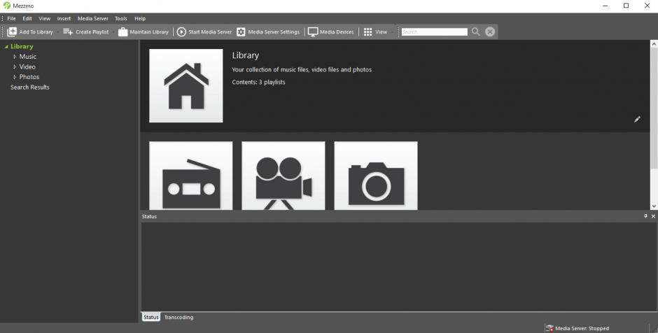Open the Media Server menu
This screenshot has height=333, width=658.
click(92, 18)
